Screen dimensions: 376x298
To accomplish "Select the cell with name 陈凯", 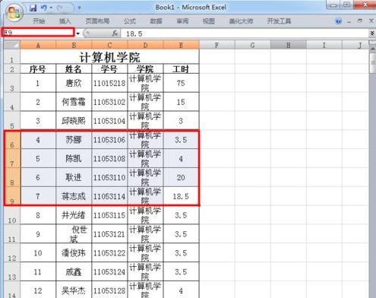I will [x=74, y=159].
